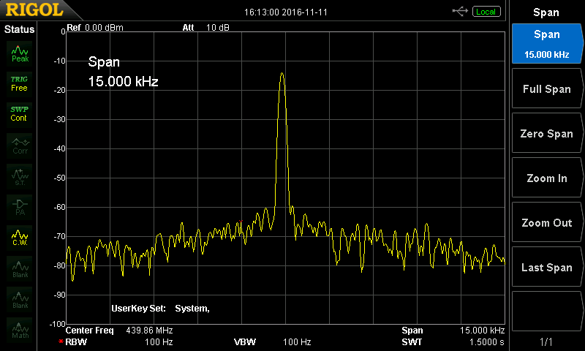Select the C.W. trace status icon
Screen dimensions: 585x351
click(20, 238)
